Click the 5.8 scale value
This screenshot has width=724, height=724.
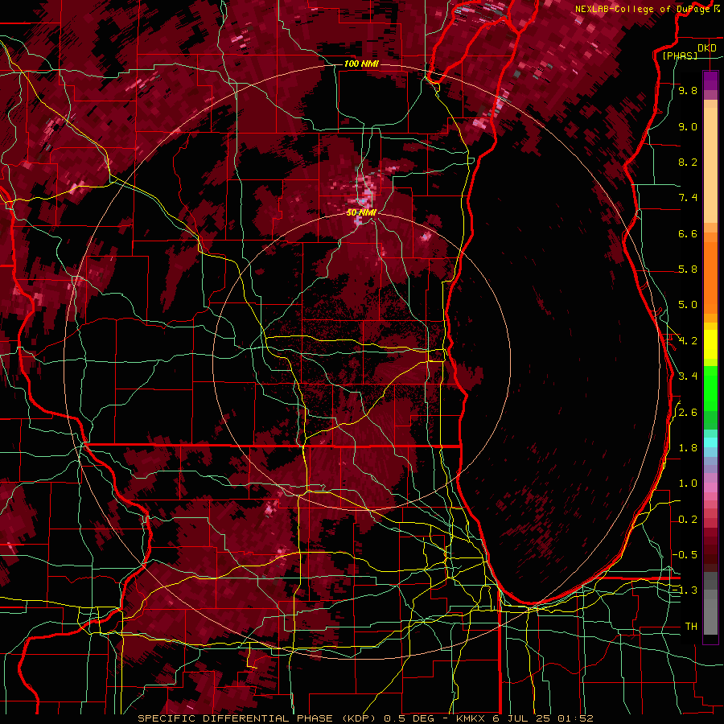(x=688, y=269)
